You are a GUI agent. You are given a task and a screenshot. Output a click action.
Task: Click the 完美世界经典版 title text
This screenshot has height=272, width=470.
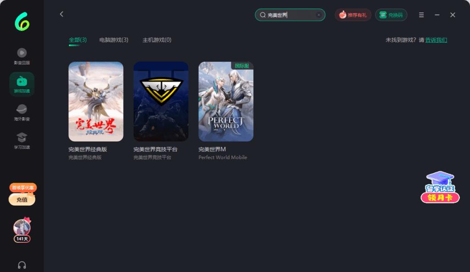(88, 149)
